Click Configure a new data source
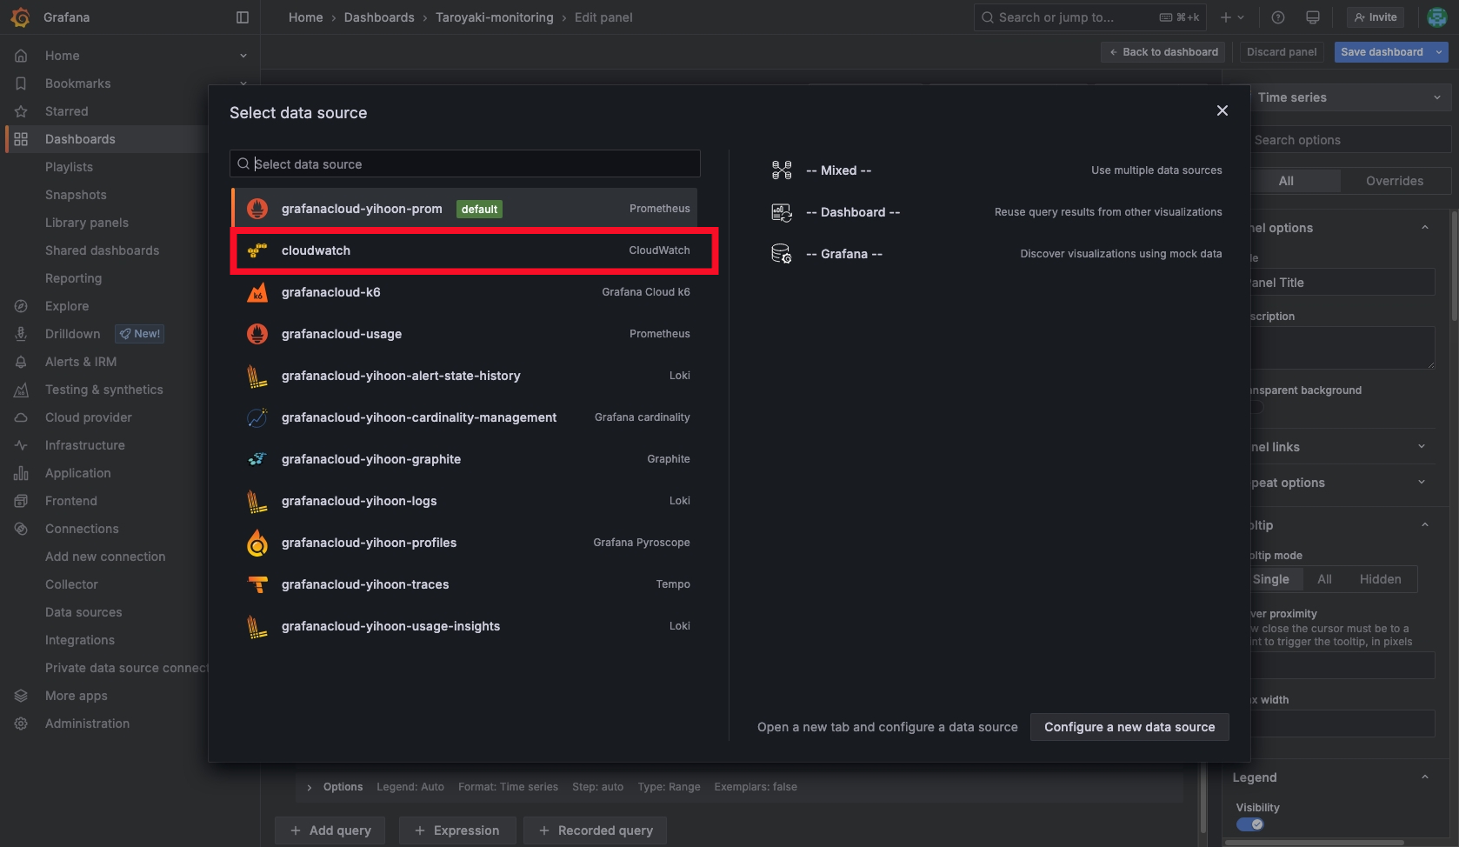 point(1129,727)
